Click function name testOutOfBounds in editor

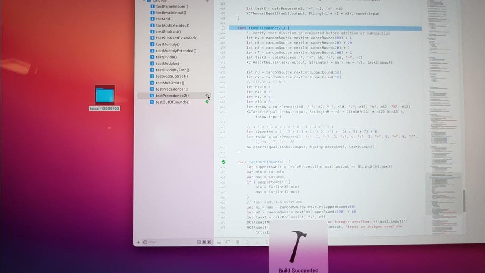[x=265, y=162]
